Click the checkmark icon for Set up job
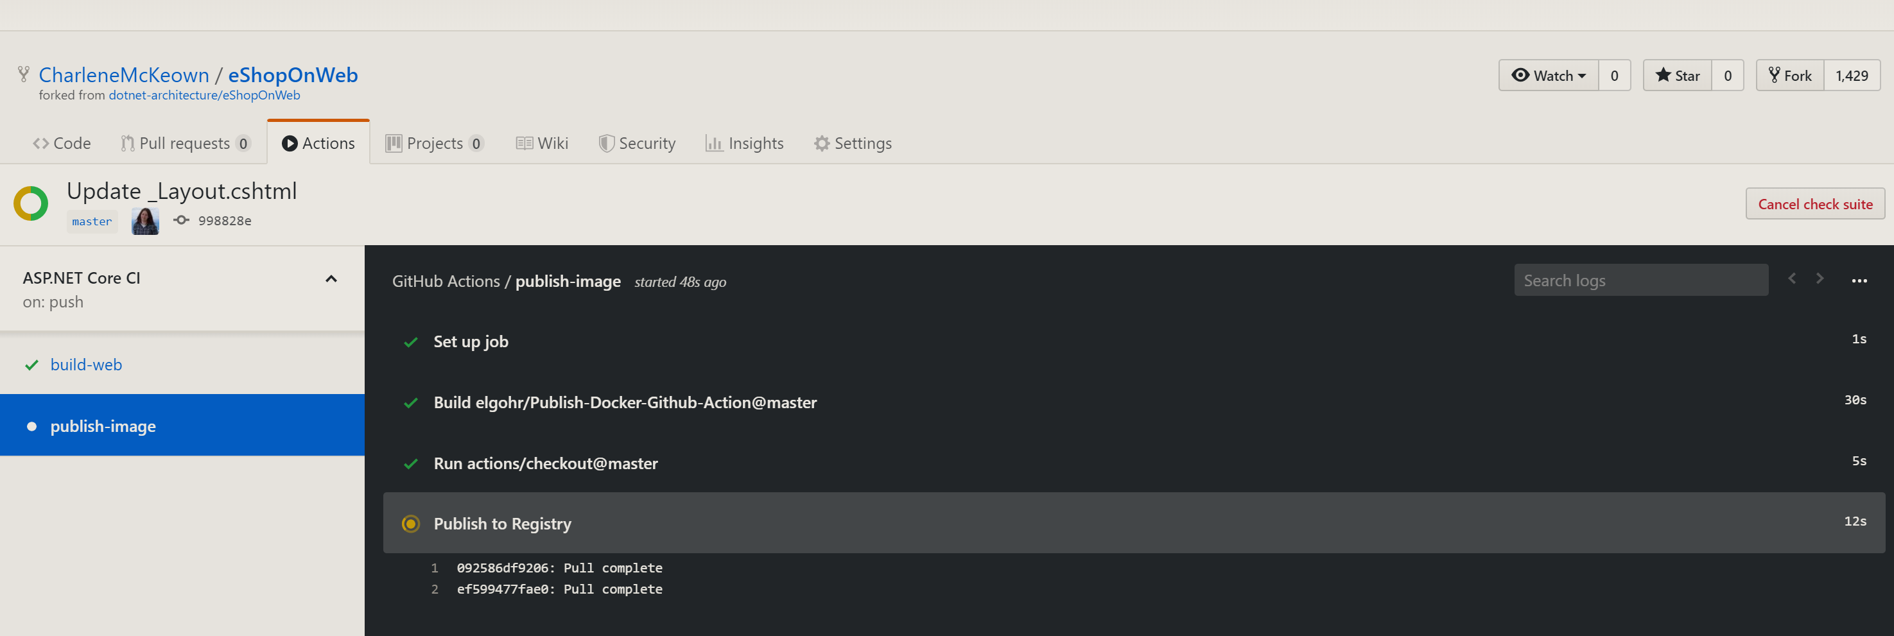 [411, 342]
